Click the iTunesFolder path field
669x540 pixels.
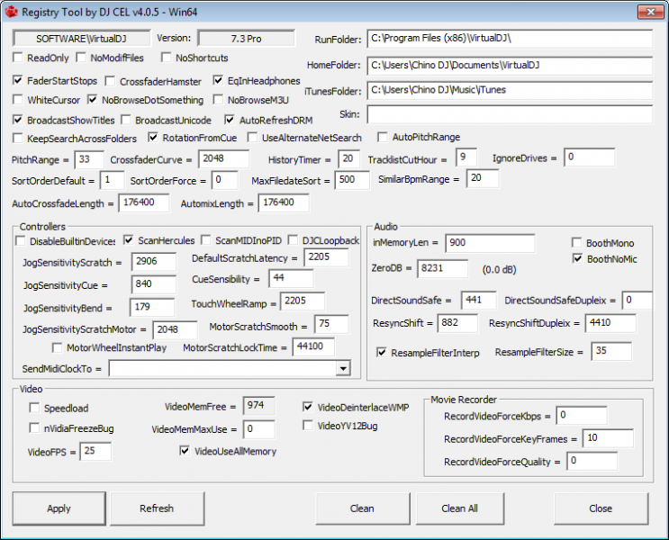coord(510,90)
